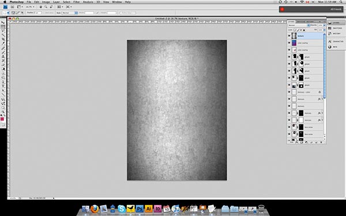Select the Gradient tool
The height and width of the screenshot is (216, 346).
coord(3,69)
